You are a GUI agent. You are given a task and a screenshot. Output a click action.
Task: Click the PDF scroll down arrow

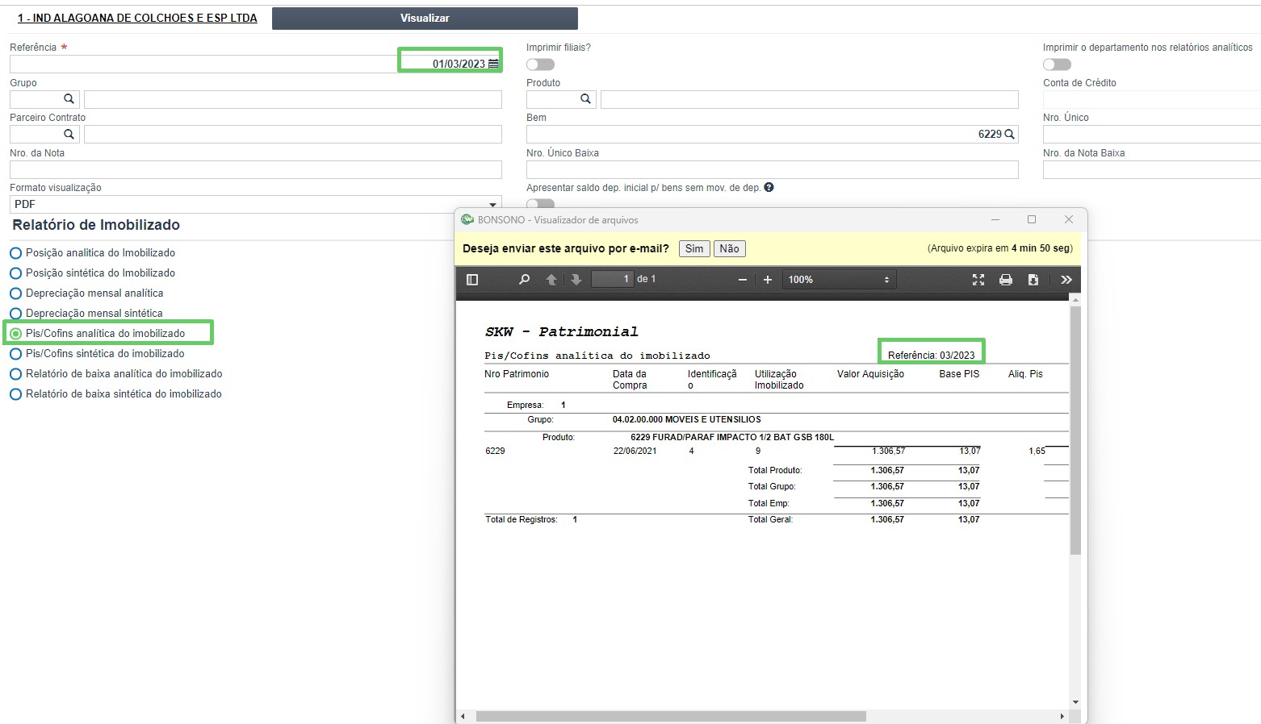[1075, 702]
